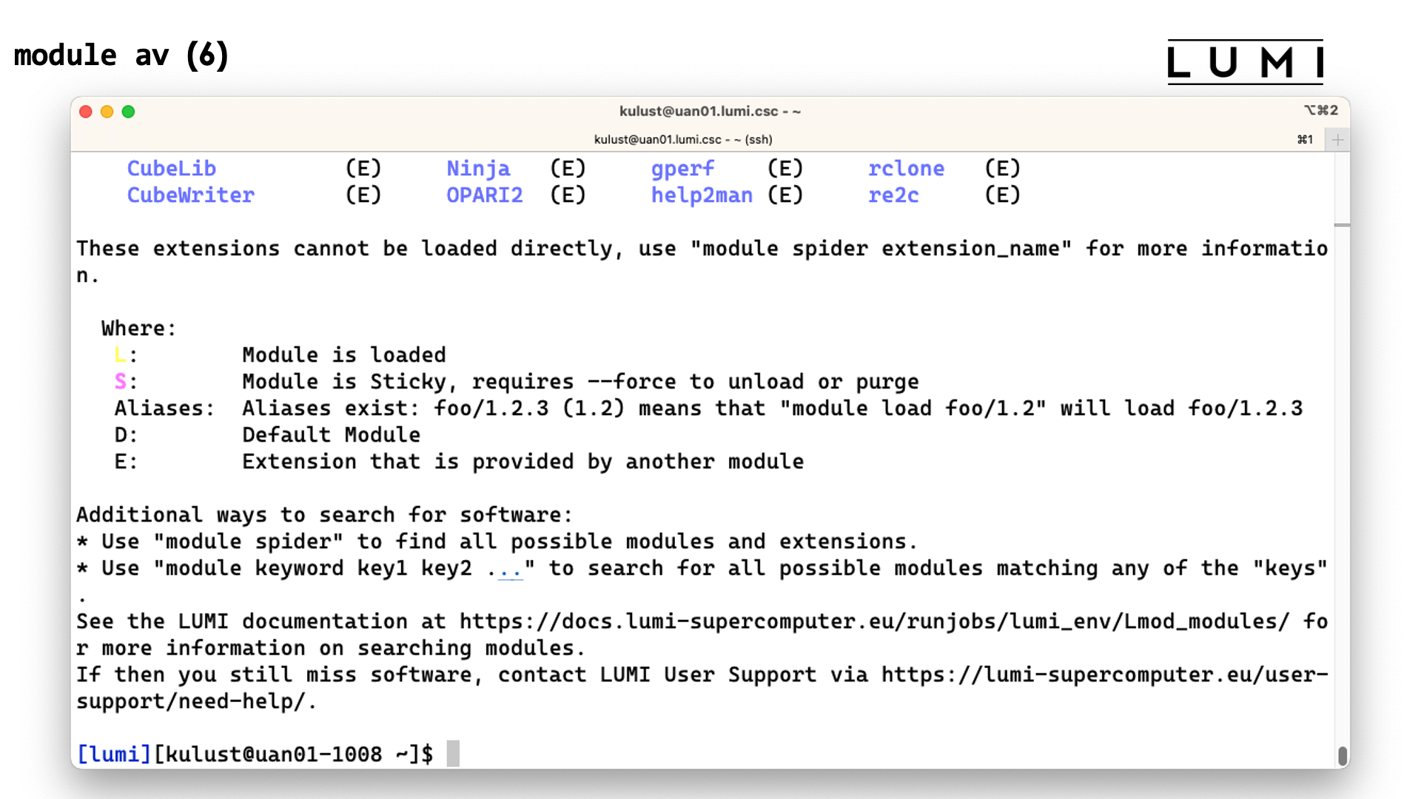1421x799 pixels.
Task: Click the 'Where:' heading in terminal
Action: tap(139, 328)
